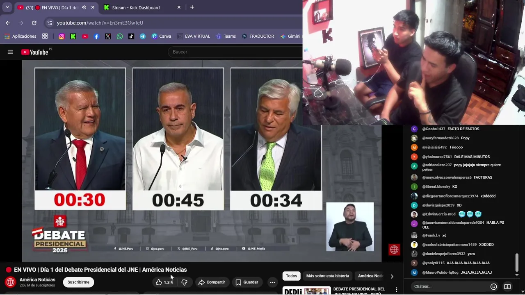This screenshot has height=295, width=525.
Task: Open Super Chat money icon in chat
Action: click(507, 286)
